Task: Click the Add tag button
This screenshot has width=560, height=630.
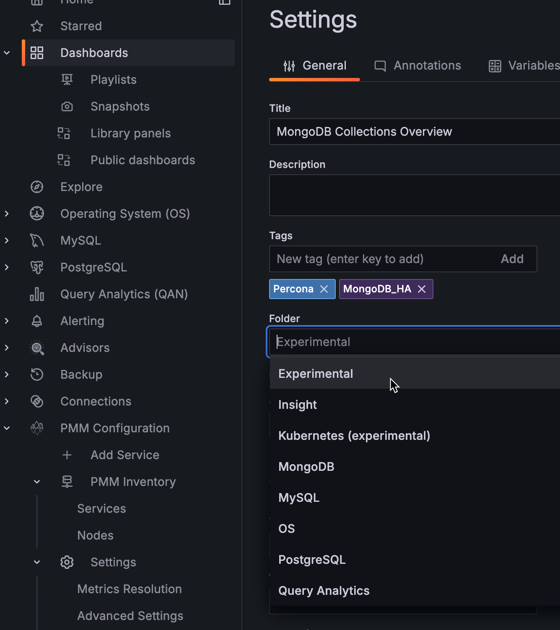Action: [x=512, y=259]
